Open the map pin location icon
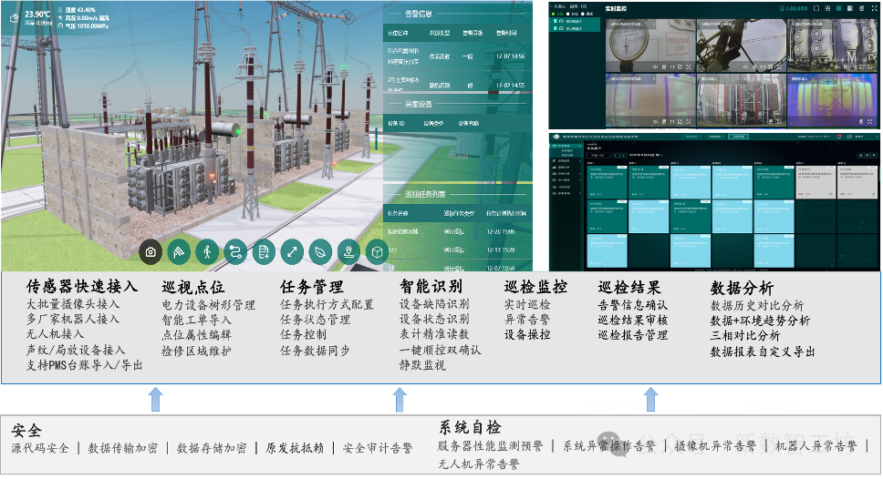Viewport: 883px width, 479px height. click(348, 252)
